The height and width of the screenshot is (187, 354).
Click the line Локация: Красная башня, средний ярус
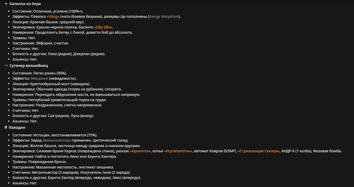point(49,22)
